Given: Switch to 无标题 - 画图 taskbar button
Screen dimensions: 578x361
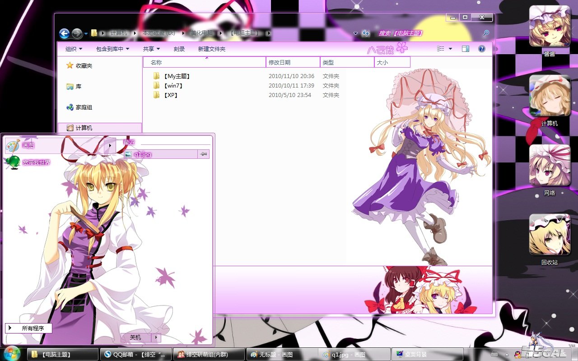Looking at the screenshot, I should click(x=282, y=354).
